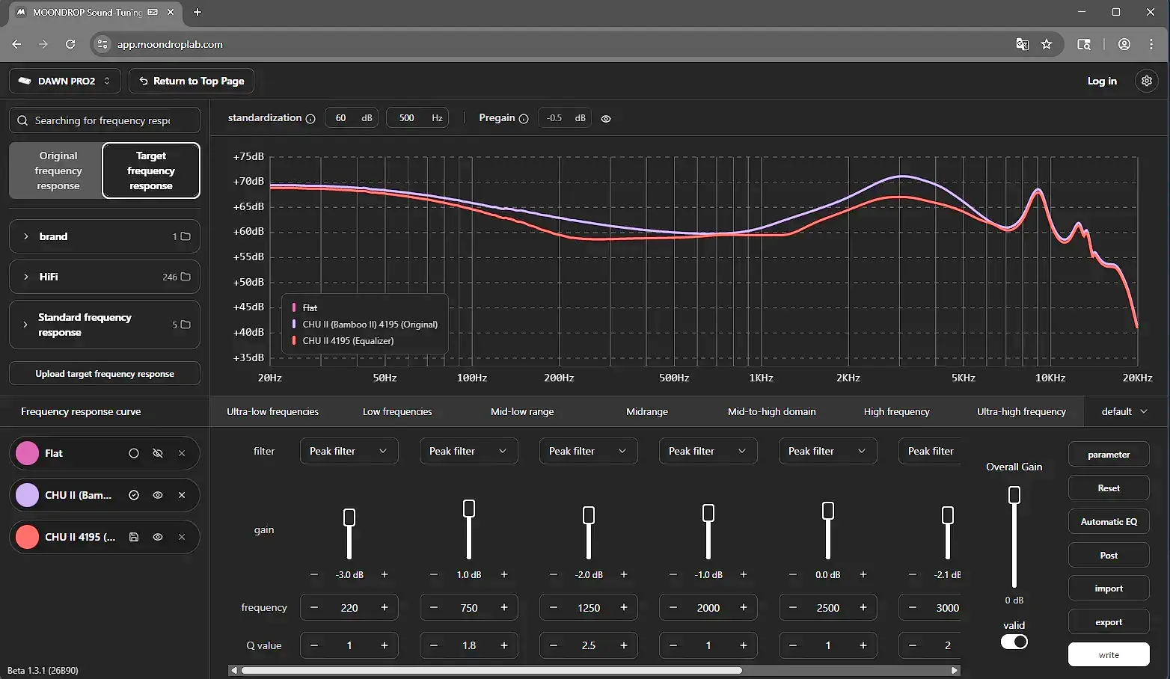Open the filter type dropdown for 220 Hz band
Image resolution: width=1170 pixels, height=679 pixels.
[349, 451]
